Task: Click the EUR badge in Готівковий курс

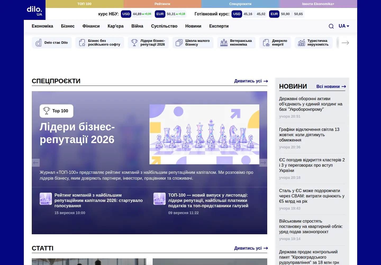Action: tap(274, 14)
